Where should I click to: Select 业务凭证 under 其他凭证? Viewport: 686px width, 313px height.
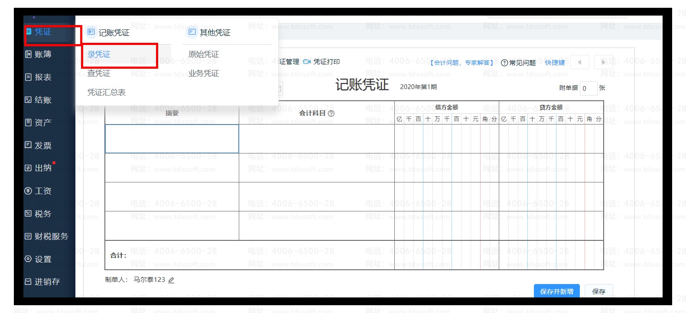click(x=204, y=73)
